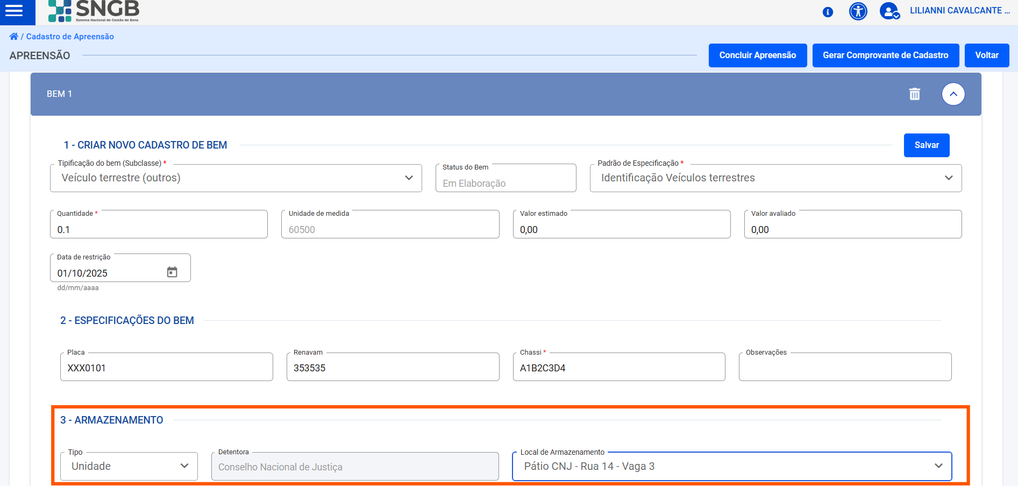Open the accessibility options icon
Image resolution: width=1018 pixels, height=486 pixels.
(x=858, y=11)
